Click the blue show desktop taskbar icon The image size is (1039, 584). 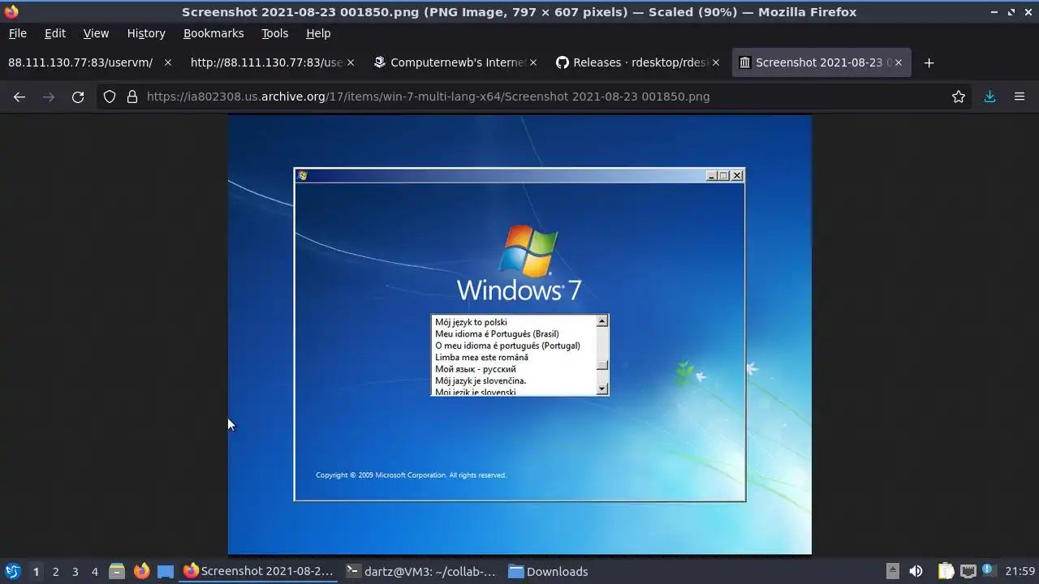(x=166, y=571)
